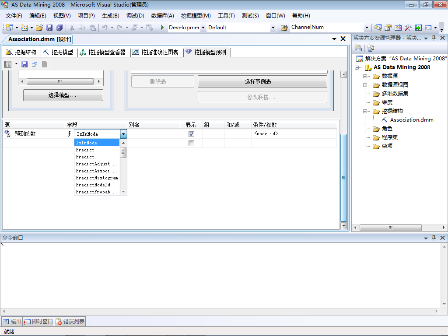Screen dimensions: 448x336
Task: Click the Solution Explorer horizontal scrollbar thumb
Action: click(390, 227)
